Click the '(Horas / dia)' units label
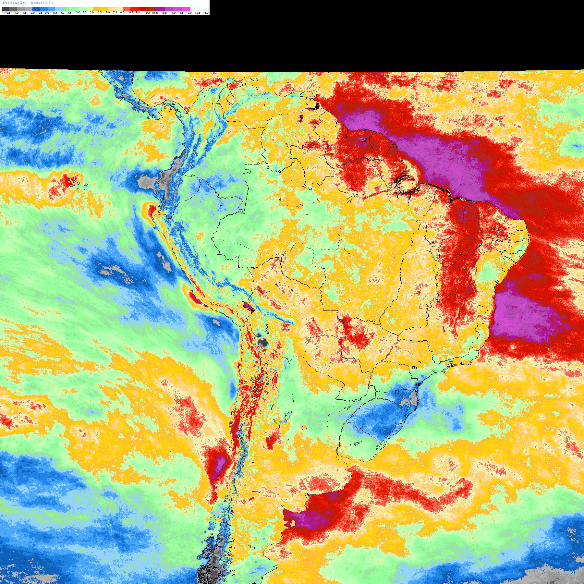Image resolution: width=584 pixels, height=584 pixels. tap(42, 3)
